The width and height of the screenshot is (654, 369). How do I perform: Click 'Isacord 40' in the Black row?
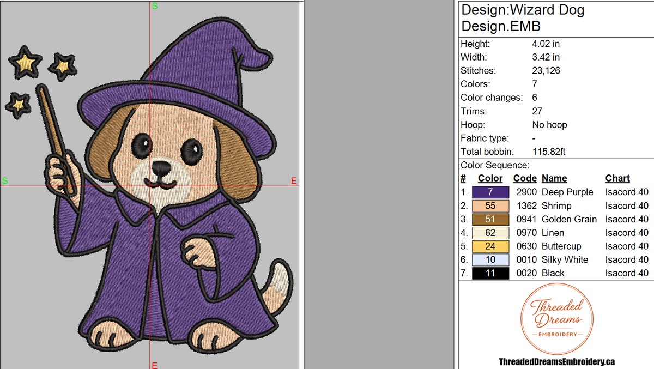coord(627,273)
